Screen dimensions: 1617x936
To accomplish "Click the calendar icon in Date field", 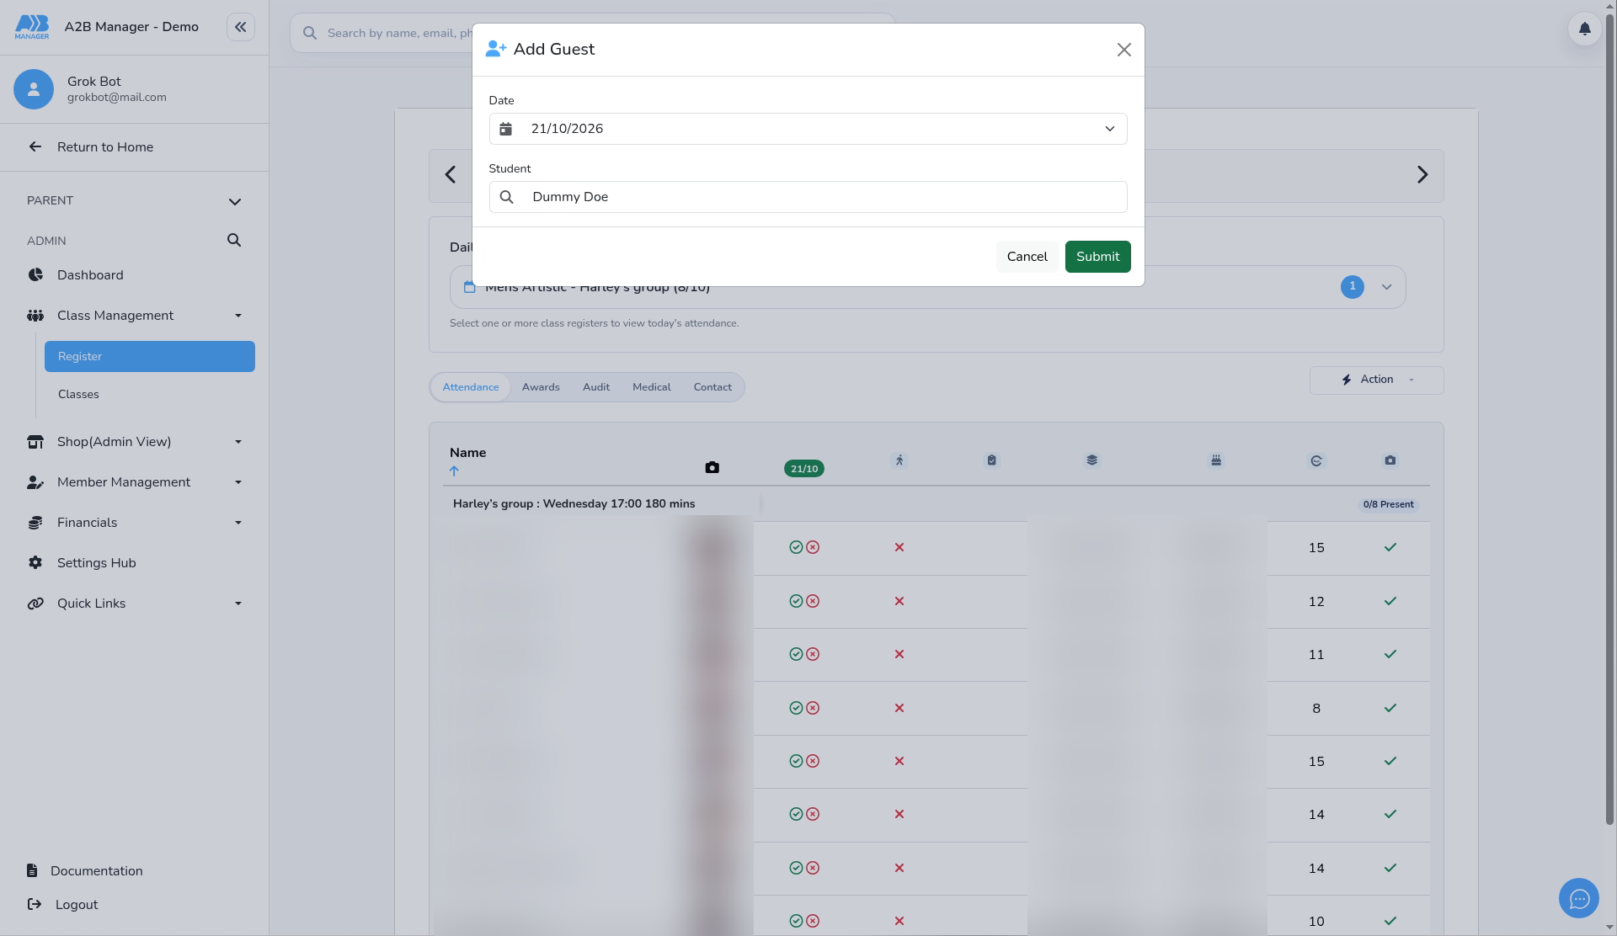I will [x=505, y=129].
